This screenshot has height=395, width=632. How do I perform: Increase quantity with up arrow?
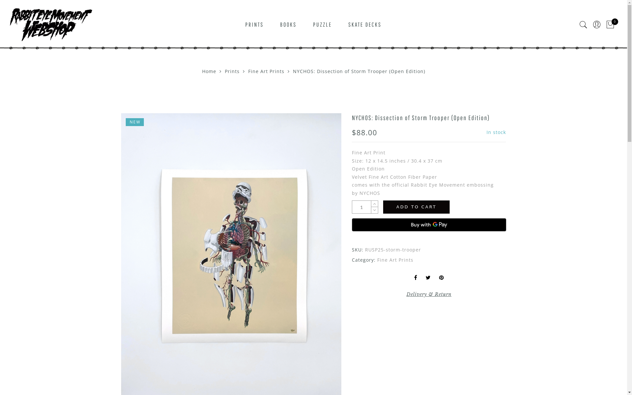(x=375, y=204)
